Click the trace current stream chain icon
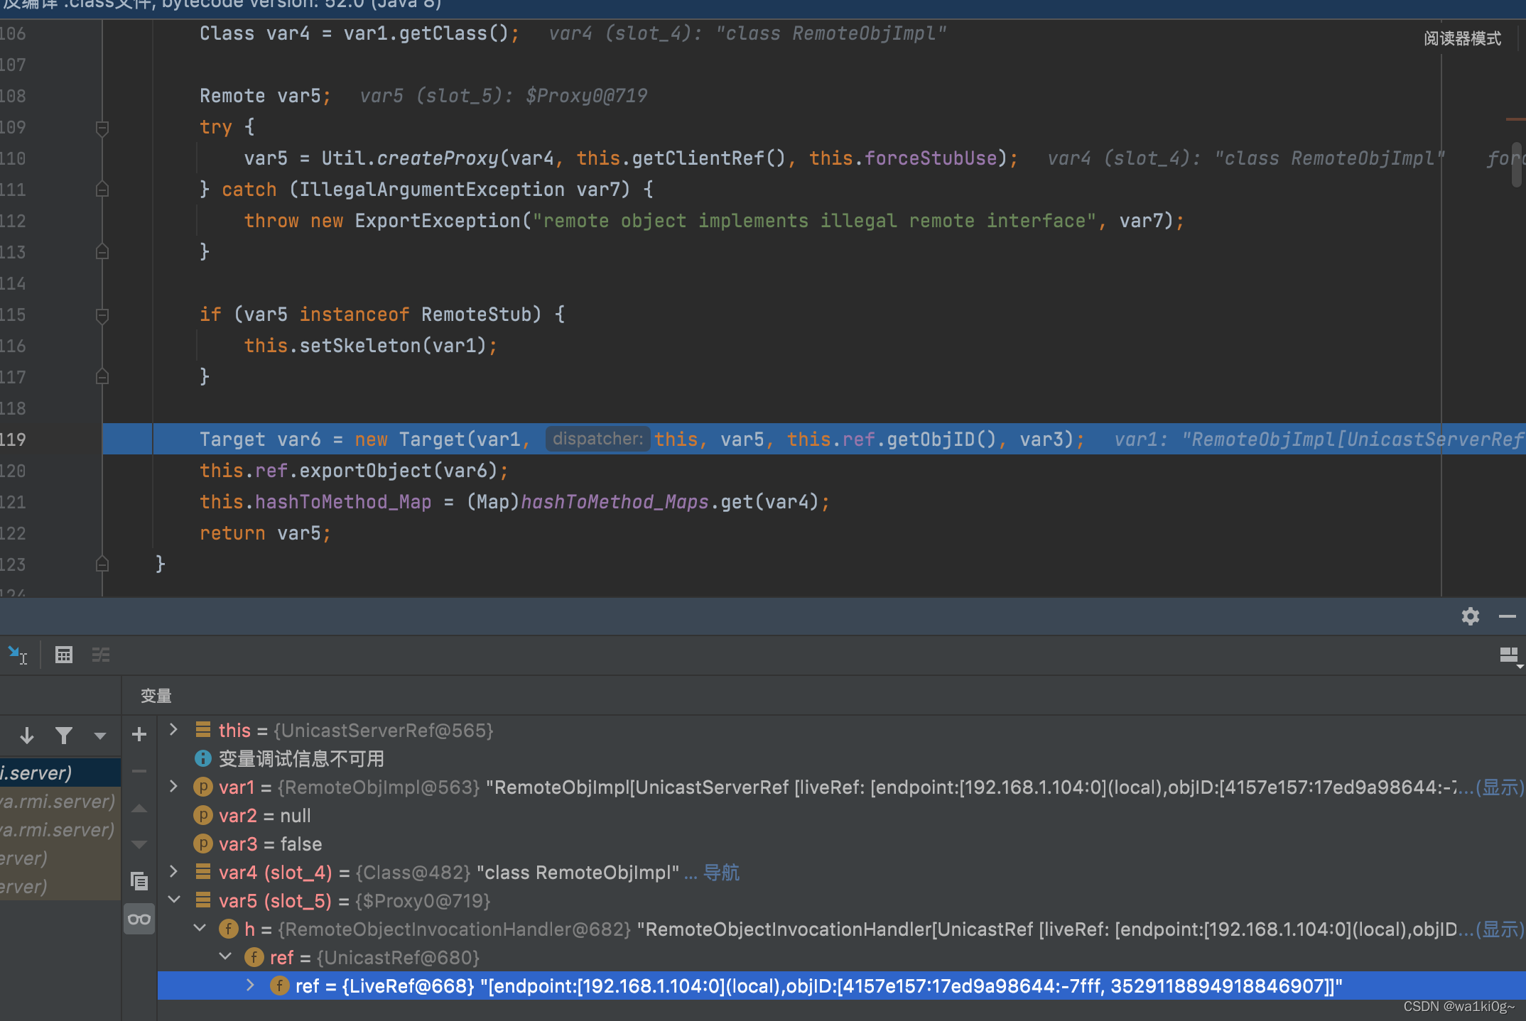The image size is (1526, 1021). (101, 655)
